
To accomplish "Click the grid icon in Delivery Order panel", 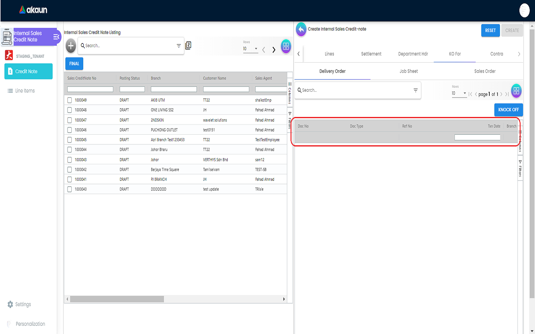I will click(x=516, y=91).
